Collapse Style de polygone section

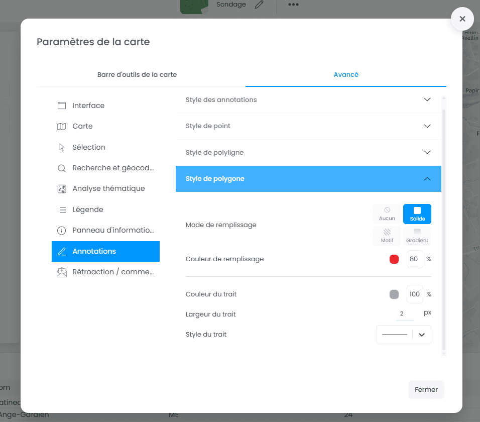[308, 179]
